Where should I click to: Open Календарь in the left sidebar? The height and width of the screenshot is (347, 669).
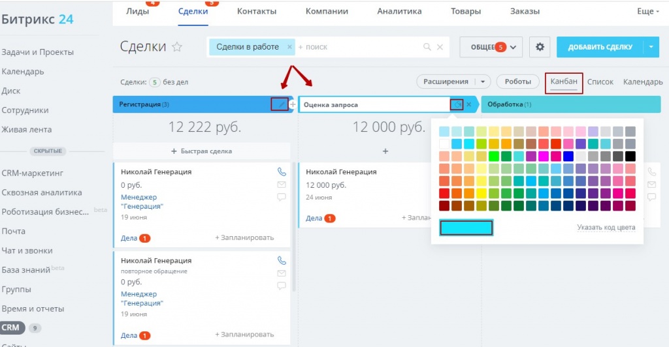coord(23,72)
